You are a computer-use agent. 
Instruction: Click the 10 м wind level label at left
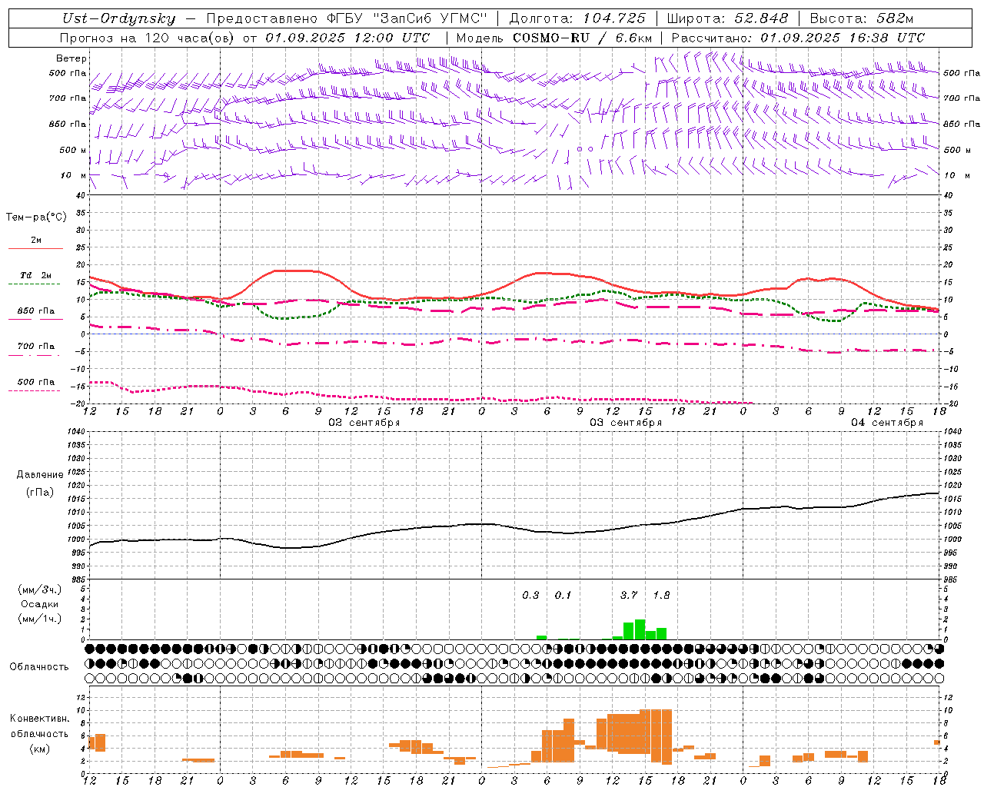tap(74, 175)
